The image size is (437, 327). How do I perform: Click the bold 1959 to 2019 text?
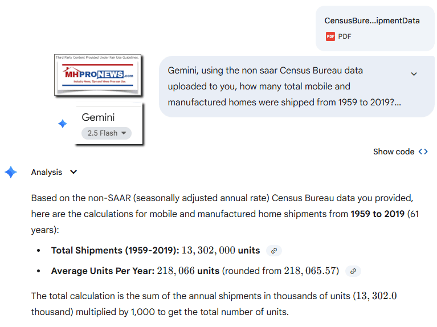[377, 214]
